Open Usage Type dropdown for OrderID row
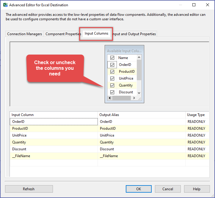 197,122
